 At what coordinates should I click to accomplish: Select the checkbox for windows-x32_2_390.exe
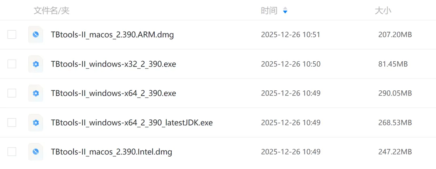coord(12,64)
